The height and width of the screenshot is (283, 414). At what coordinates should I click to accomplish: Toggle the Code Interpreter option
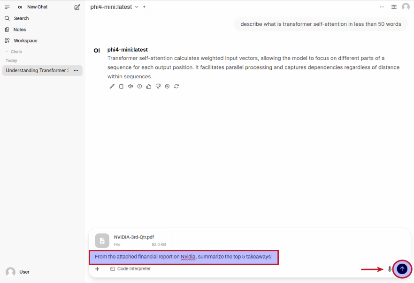(x=130, y=269)
